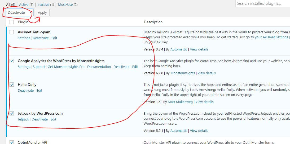Open Akismet Anti-Spam Settings link
The height and width of the screenshot is (144, 290).
[24, 38]
